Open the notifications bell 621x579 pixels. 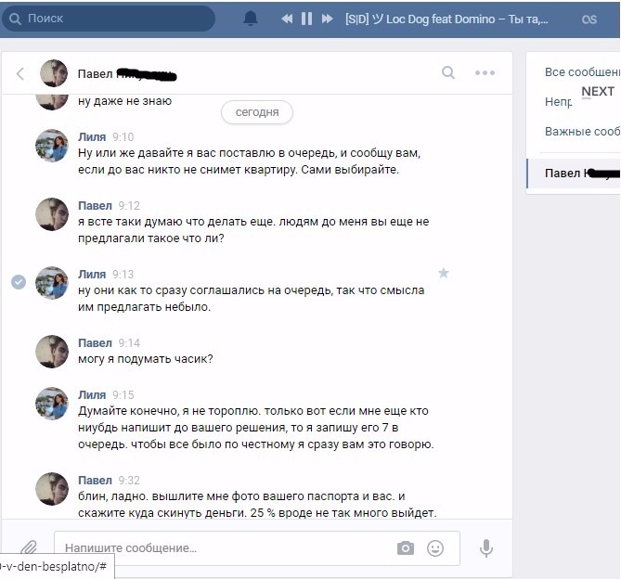pyautogui.click(x=251, y=19)
